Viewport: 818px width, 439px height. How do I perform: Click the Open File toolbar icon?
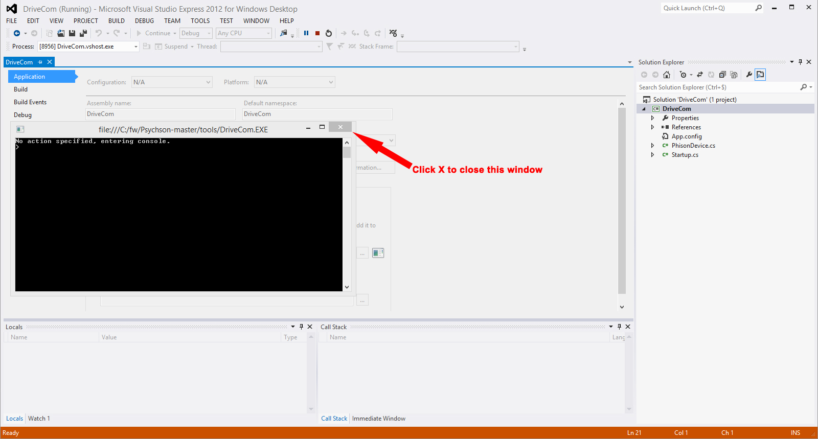(61, 33)
